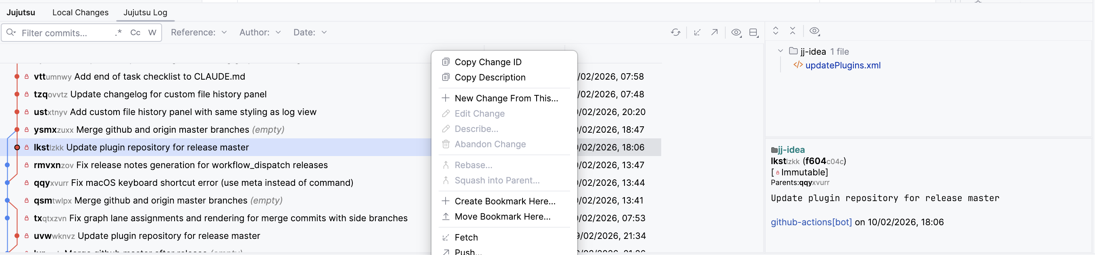Collapse the jj-idea folder node
The height and width of the screenshot is (255, 1095).
coord(781,51)
